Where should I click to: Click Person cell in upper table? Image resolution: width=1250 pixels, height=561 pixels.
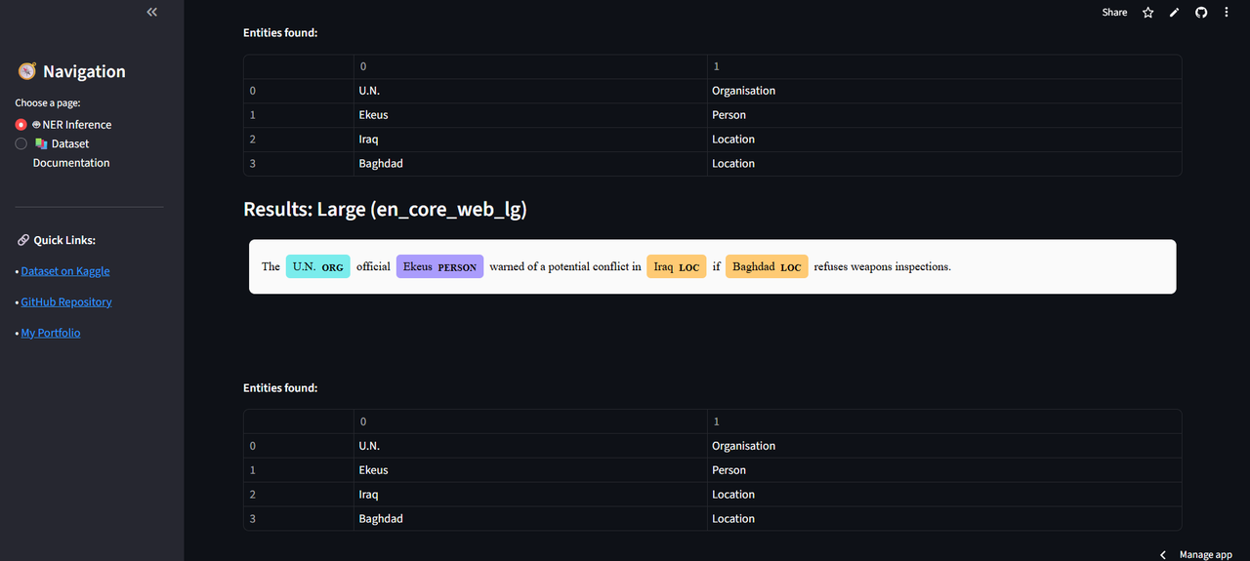(x=944, y=115)
